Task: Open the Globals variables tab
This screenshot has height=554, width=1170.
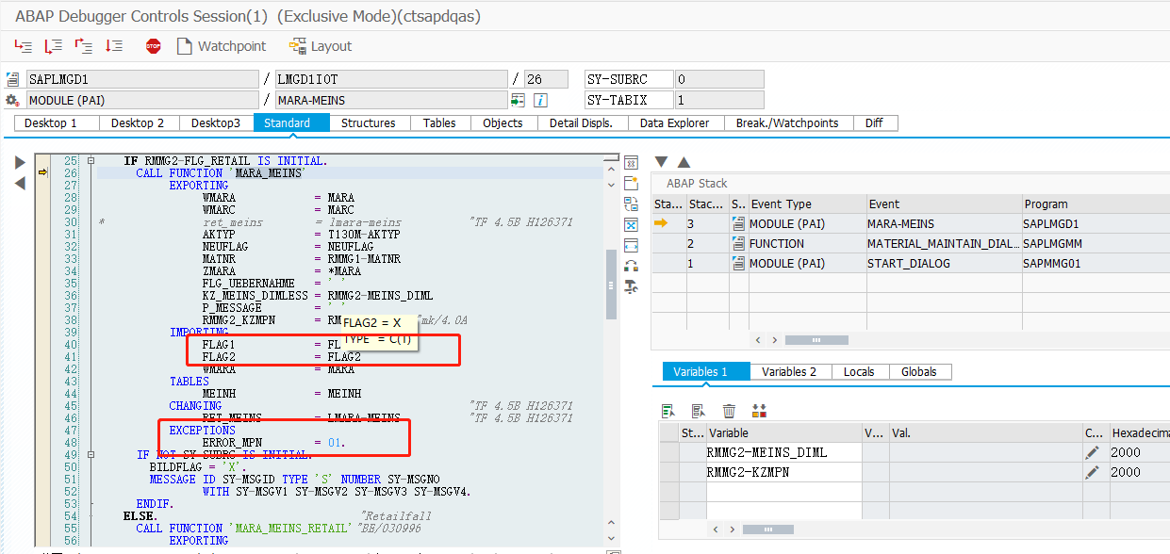Action: point(919,371)
